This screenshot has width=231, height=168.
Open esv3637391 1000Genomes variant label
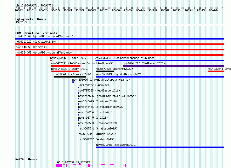click(82, 63)
